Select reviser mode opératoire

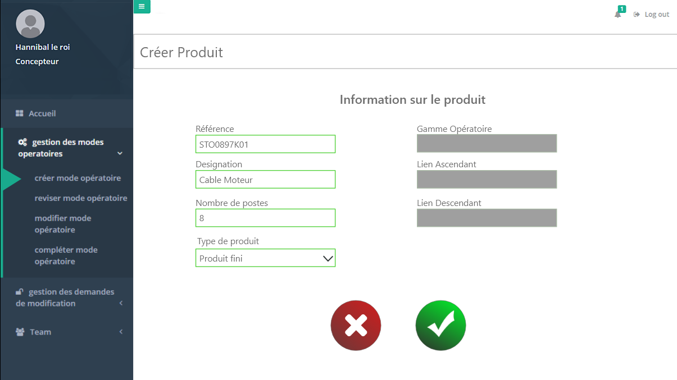(81, 198)
